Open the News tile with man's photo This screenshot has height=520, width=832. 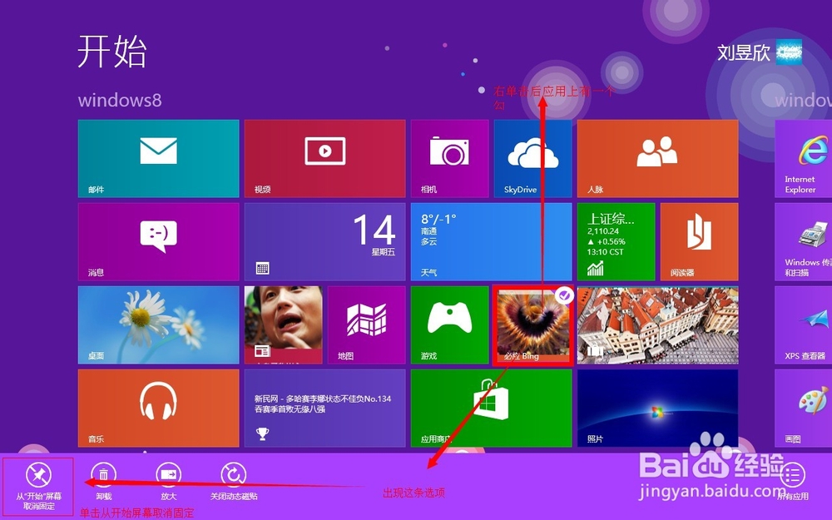[284, 325]
